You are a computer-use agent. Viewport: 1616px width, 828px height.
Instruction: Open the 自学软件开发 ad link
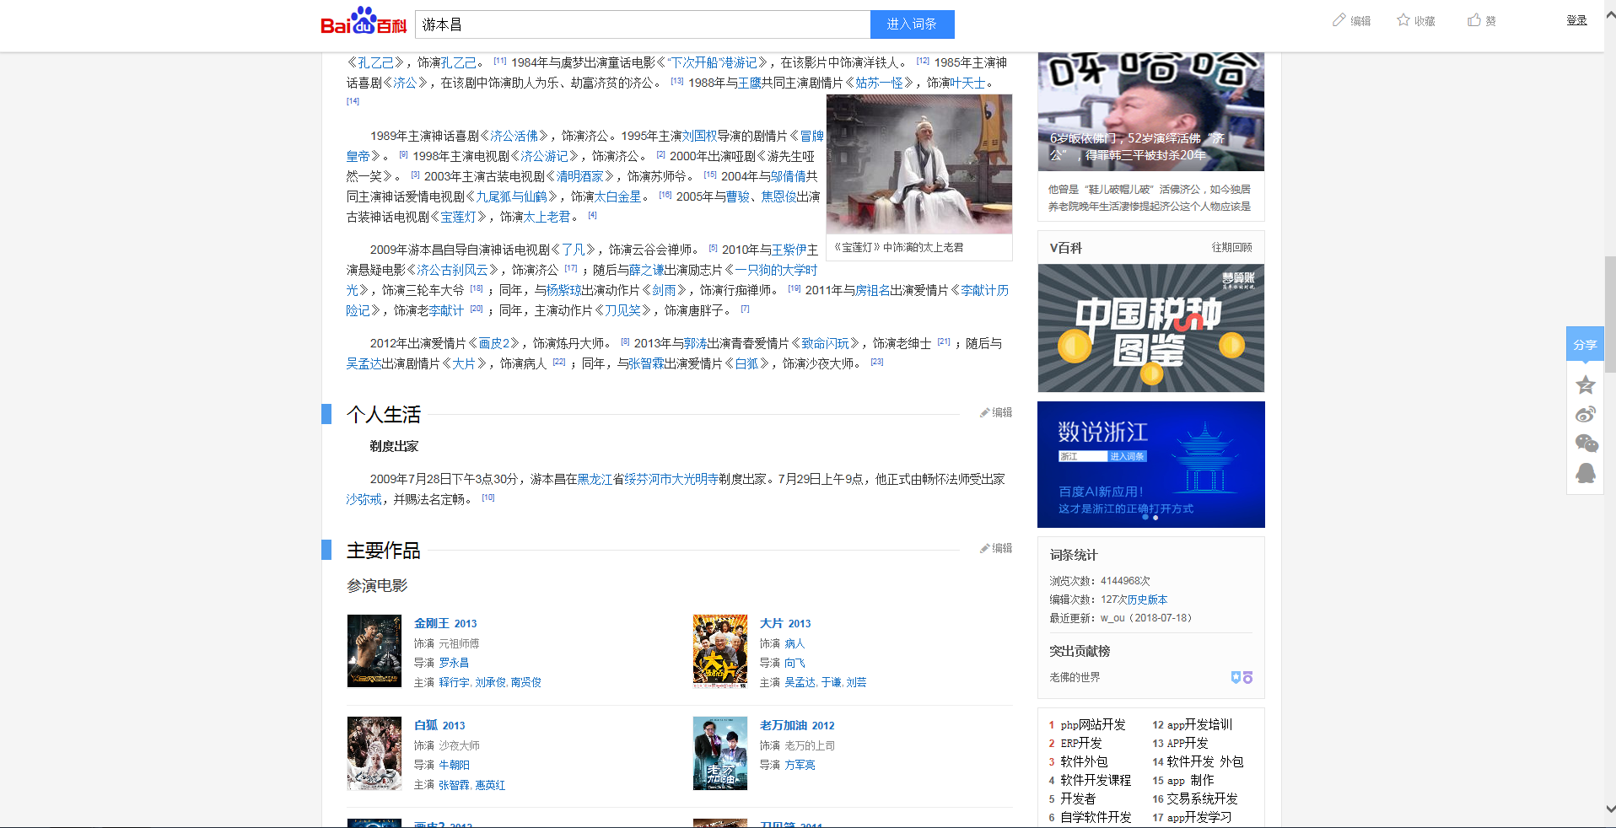(x=1096, y=817)
